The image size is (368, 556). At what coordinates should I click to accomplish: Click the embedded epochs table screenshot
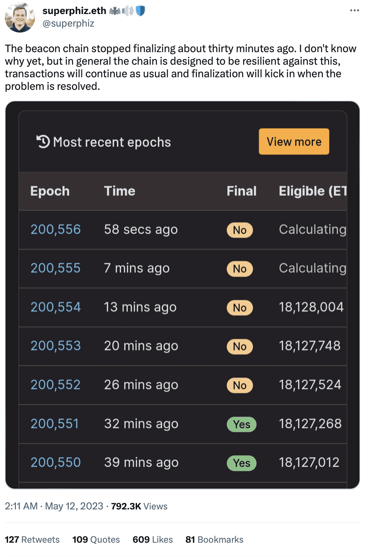pyautogui.click(x=184, y=296)
